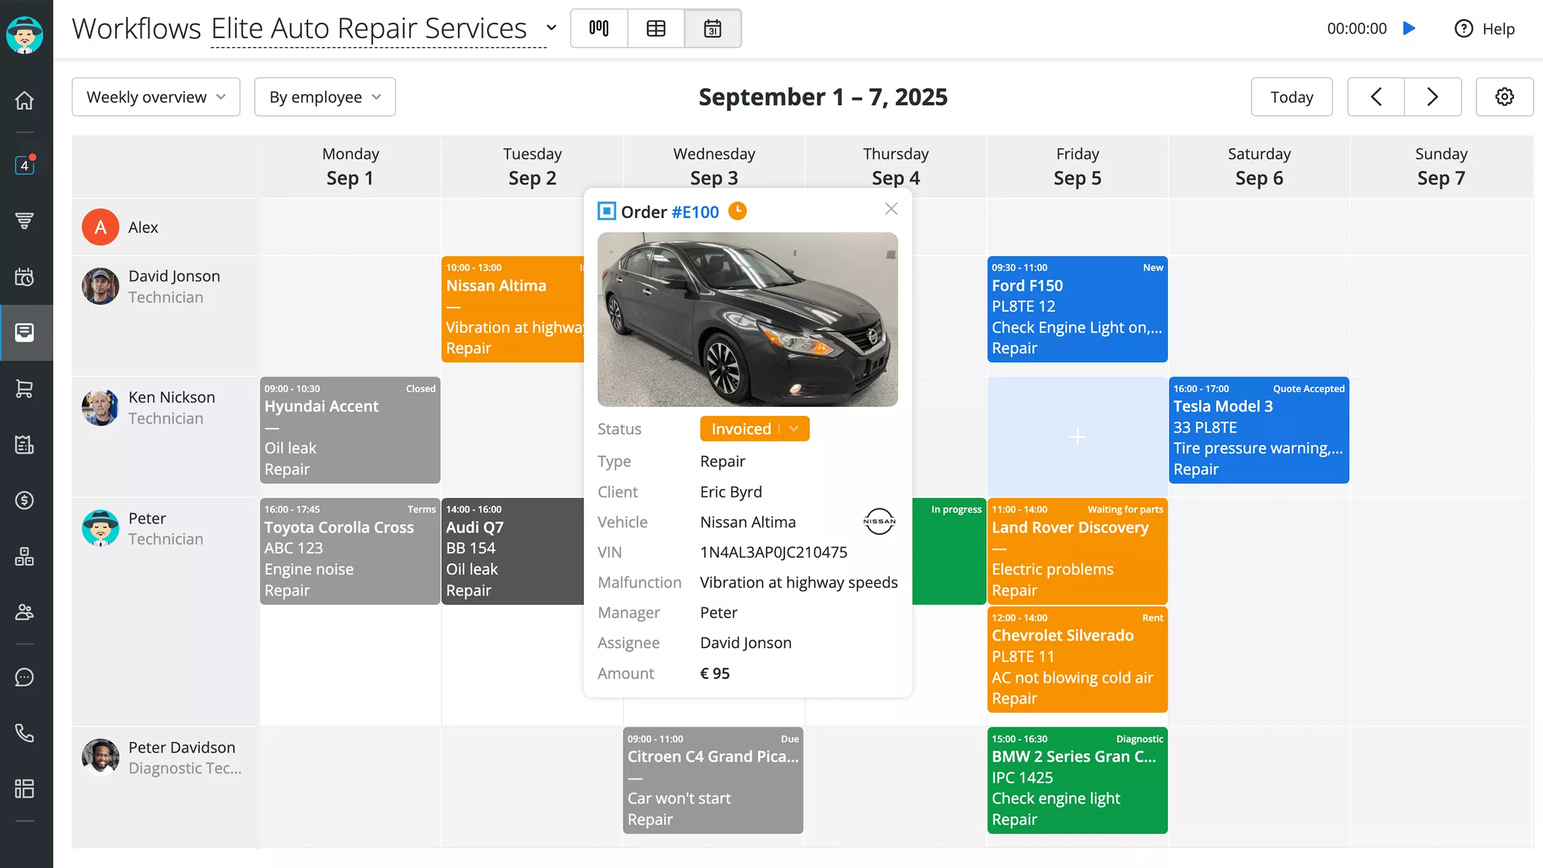Open the chat messages icon in the sidebar
Image resolution: width=1543 pixels, height=868 pixels.
pos(24,678)
